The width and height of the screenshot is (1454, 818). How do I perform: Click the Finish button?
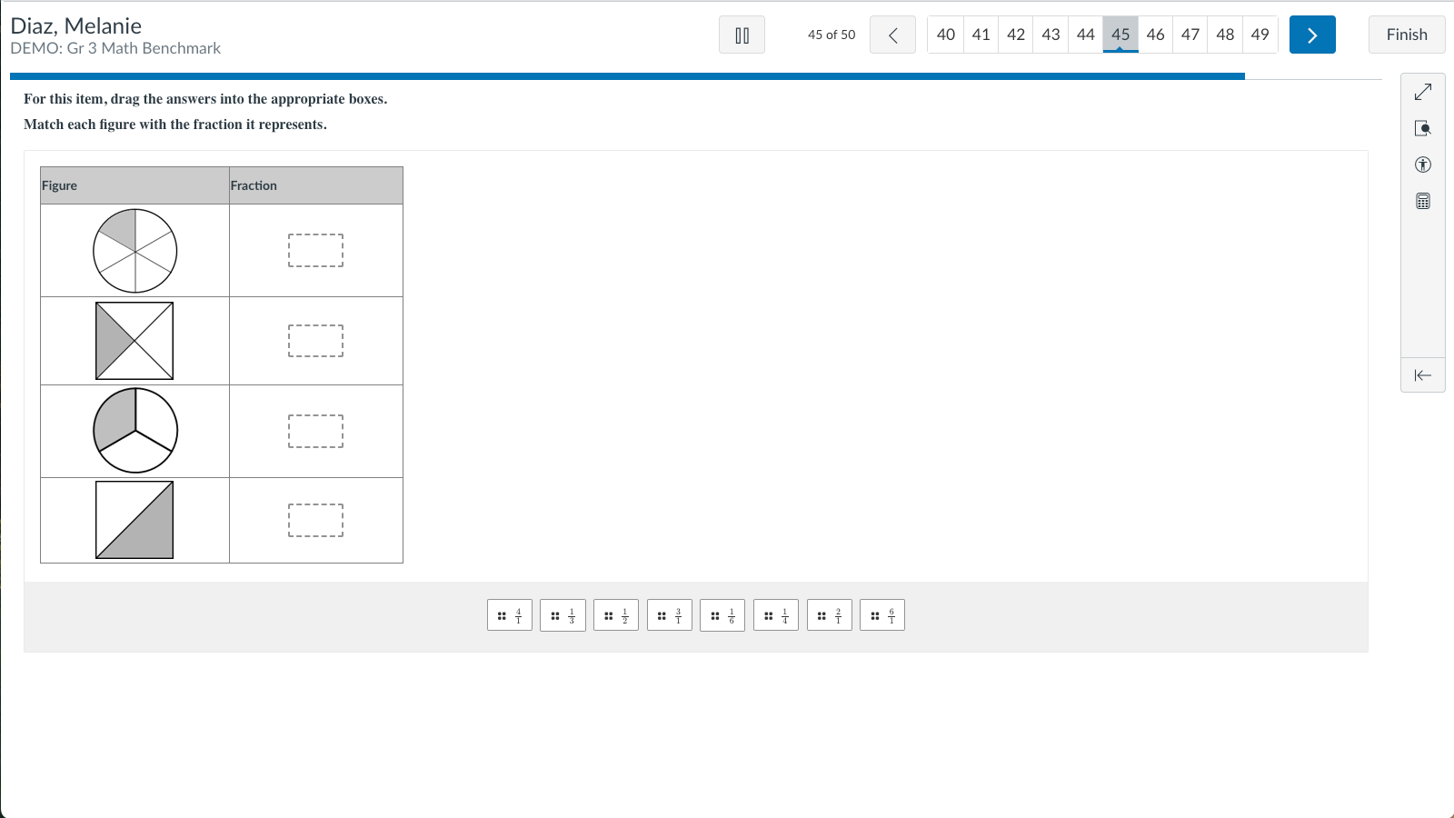(x=1406, y=35)
